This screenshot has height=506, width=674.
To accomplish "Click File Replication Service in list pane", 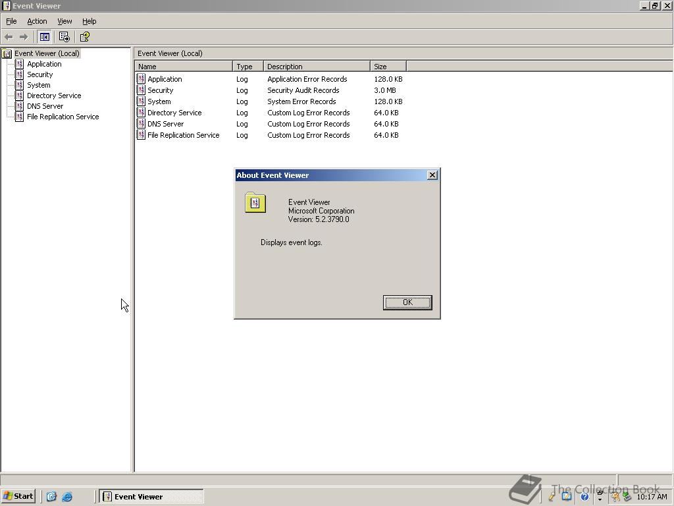I will pos(184,135).
